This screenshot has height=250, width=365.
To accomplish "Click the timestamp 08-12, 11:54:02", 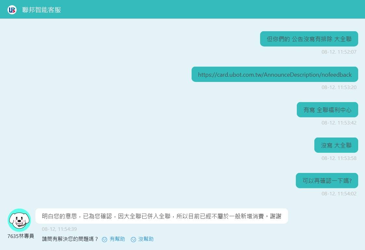I will coord(339,194).
